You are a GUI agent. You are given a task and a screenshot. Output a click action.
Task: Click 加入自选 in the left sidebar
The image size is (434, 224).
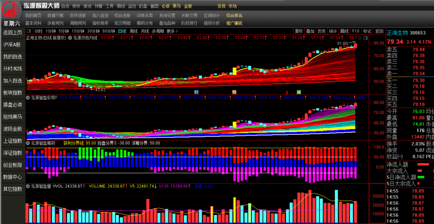pos(13,81)
